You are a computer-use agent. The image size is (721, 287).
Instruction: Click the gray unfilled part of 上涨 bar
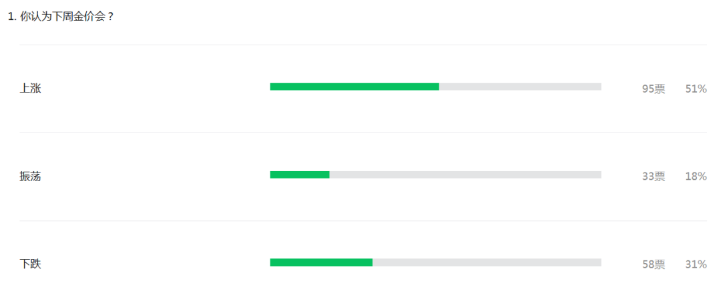pos(520,87)
